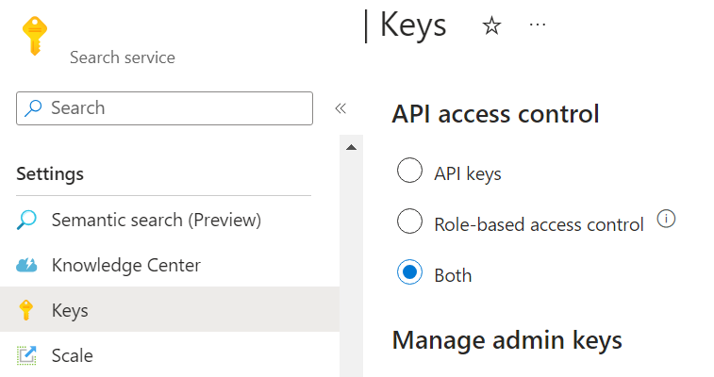Open the Knowledge Center menu item
Image resolution: width=714 pixels, height=377 pixels.
(126, 266)
